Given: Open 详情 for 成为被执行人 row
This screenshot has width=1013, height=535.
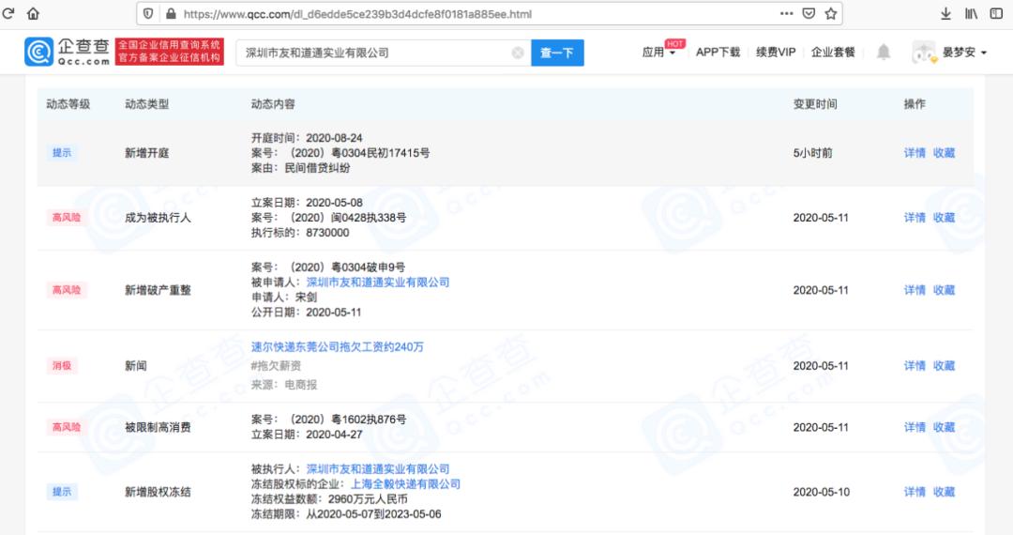Looking at the screenshot, I should [x=915, y=218].
